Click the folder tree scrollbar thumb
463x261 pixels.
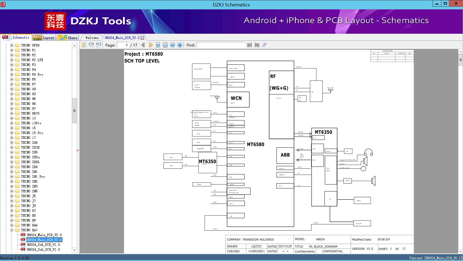[74, 111]
